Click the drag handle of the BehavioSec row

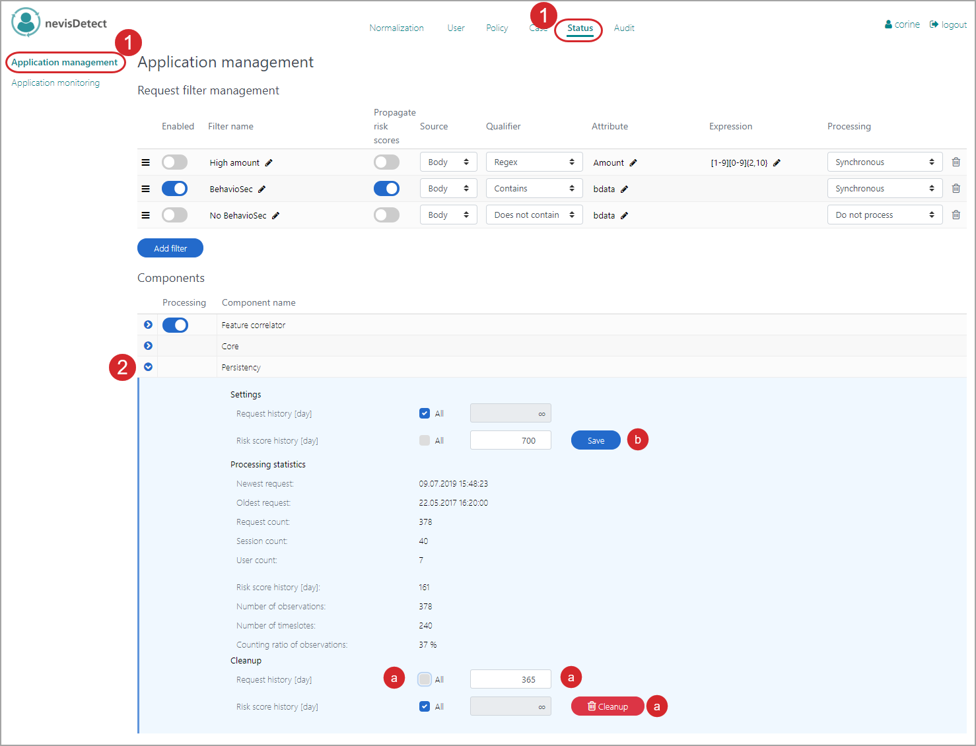click(x=145, y=189)
